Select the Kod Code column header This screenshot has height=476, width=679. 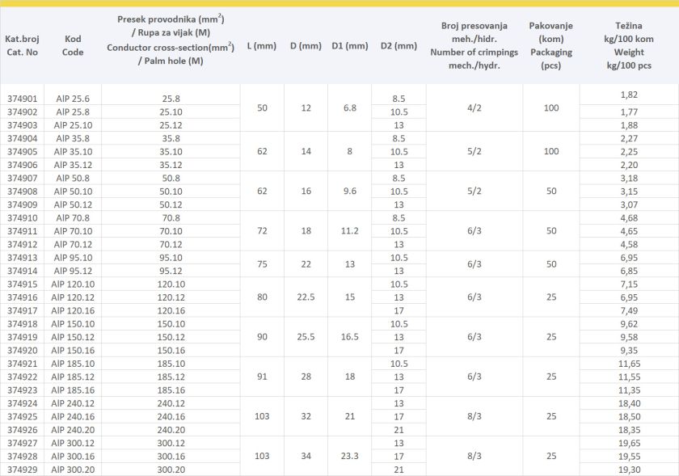pyautogui.click(x=73, y=45)
